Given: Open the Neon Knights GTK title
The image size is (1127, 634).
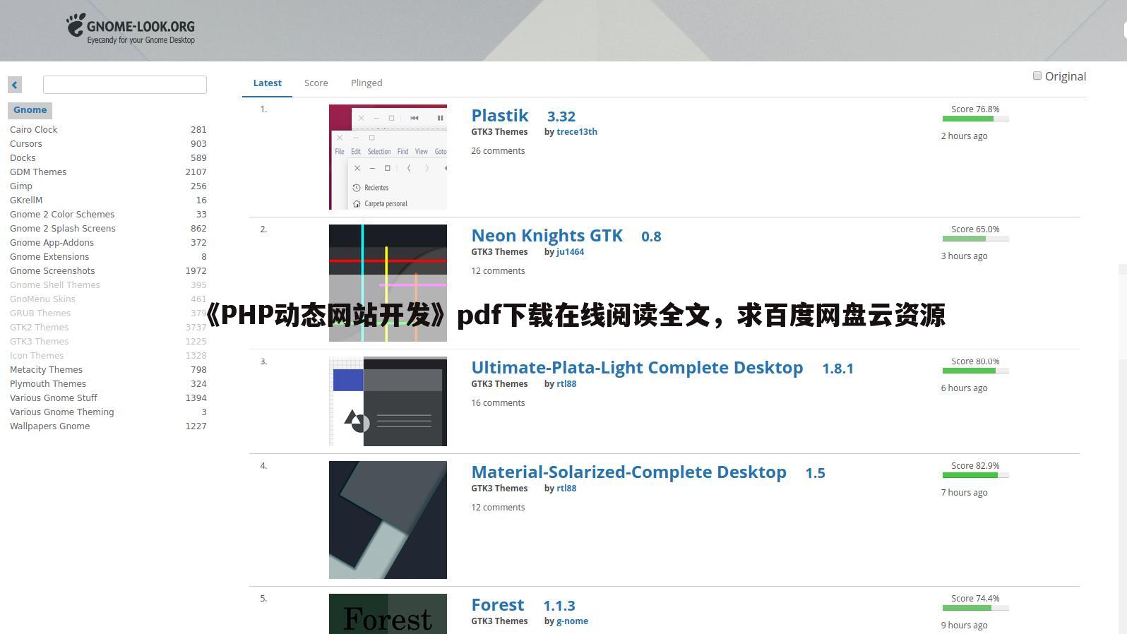Looking at the screenshot, I should click(x=547, y=236).
